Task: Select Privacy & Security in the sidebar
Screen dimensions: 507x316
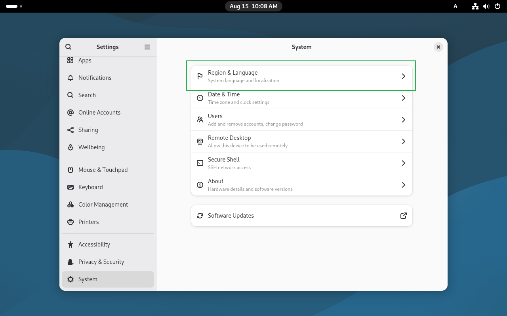Action: click(x=101, y=262)
